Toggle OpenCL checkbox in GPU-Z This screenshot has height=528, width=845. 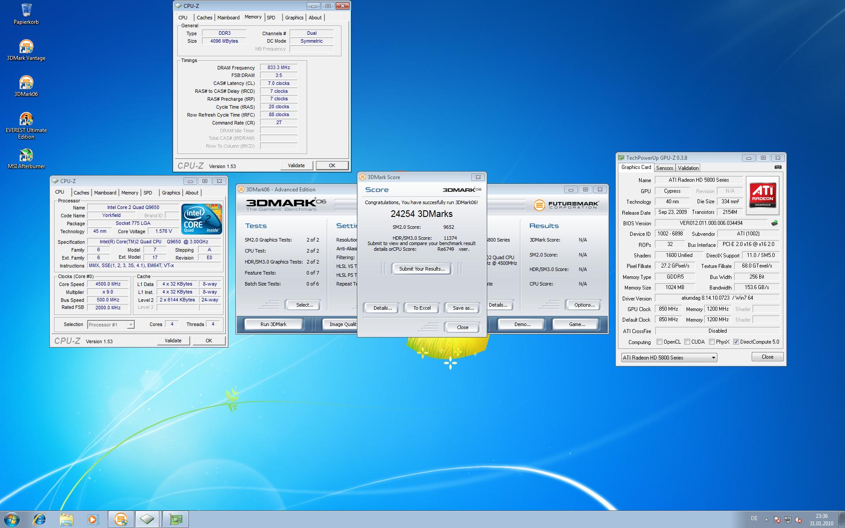point(659,342)
